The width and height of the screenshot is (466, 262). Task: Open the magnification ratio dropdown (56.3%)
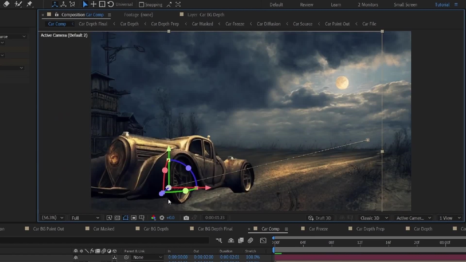tap(52, 218)
